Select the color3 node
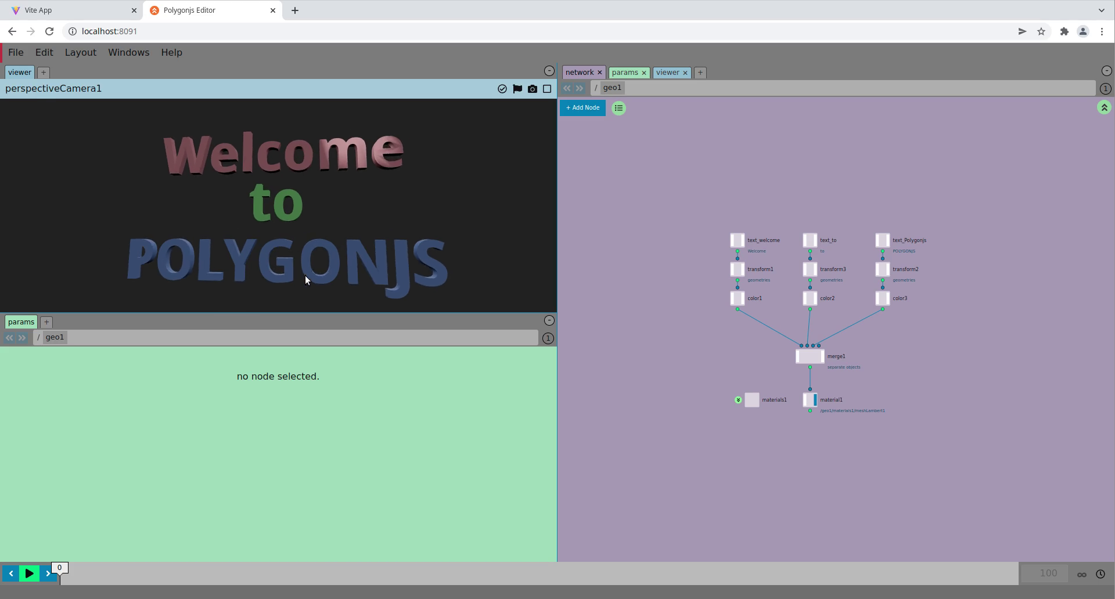Viewport: 1115px width, 599px height. 883,298
